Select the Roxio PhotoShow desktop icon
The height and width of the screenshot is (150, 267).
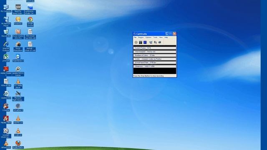coord(18,47)
